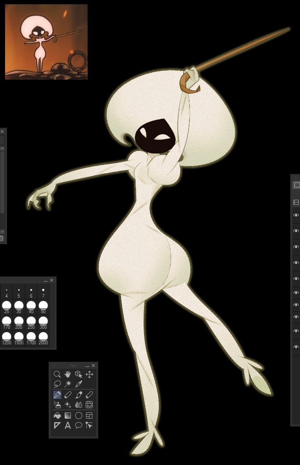This screenshot has width=300, height=465.
Task: Select the Blend droplets tool
Action: (78, 405)
